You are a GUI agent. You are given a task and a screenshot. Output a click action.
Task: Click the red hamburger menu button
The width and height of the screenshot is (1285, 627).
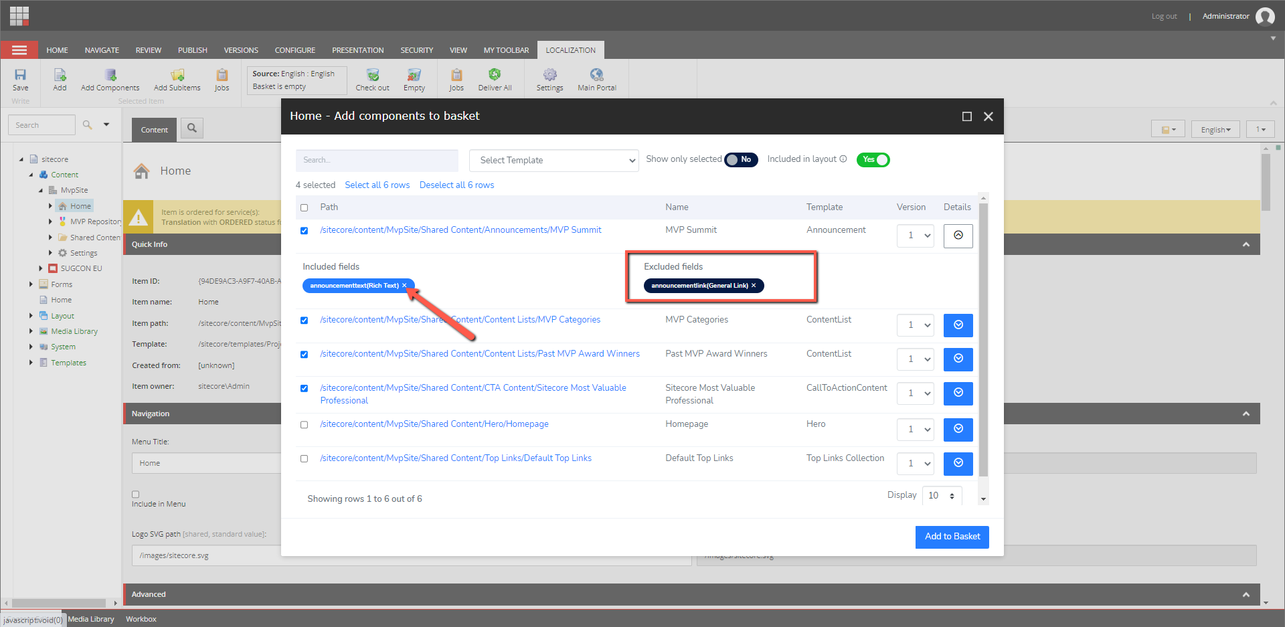(x=19, y=50)
